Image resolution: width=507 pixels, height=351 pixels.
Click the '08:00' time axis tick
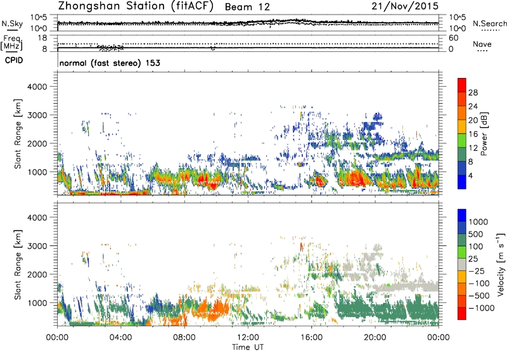(x=184, y=338)
